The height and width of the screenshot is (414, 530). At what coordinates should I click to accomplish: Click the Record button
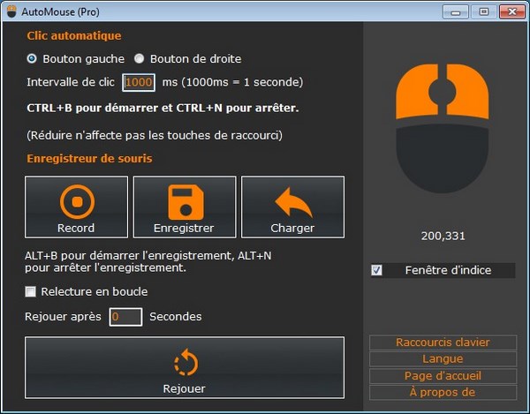click(76, 207)
